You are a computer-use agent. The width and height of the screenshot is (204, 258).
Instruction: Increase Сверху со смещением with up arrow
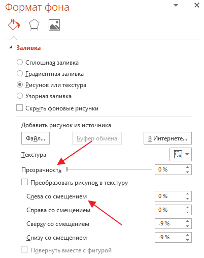tap(187, 221)
